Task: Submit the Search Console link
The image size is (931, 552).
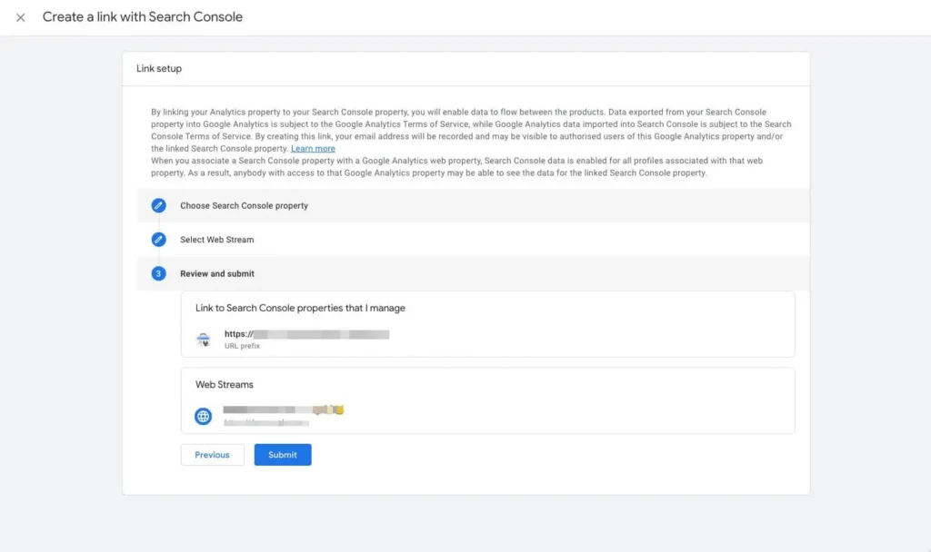Action: pyautogui.click(x=283, y=454)
